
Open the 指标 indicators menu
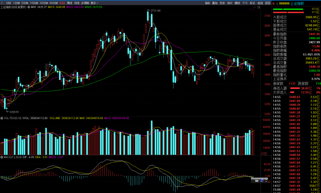pyautogui.click(x=208, y=3)
